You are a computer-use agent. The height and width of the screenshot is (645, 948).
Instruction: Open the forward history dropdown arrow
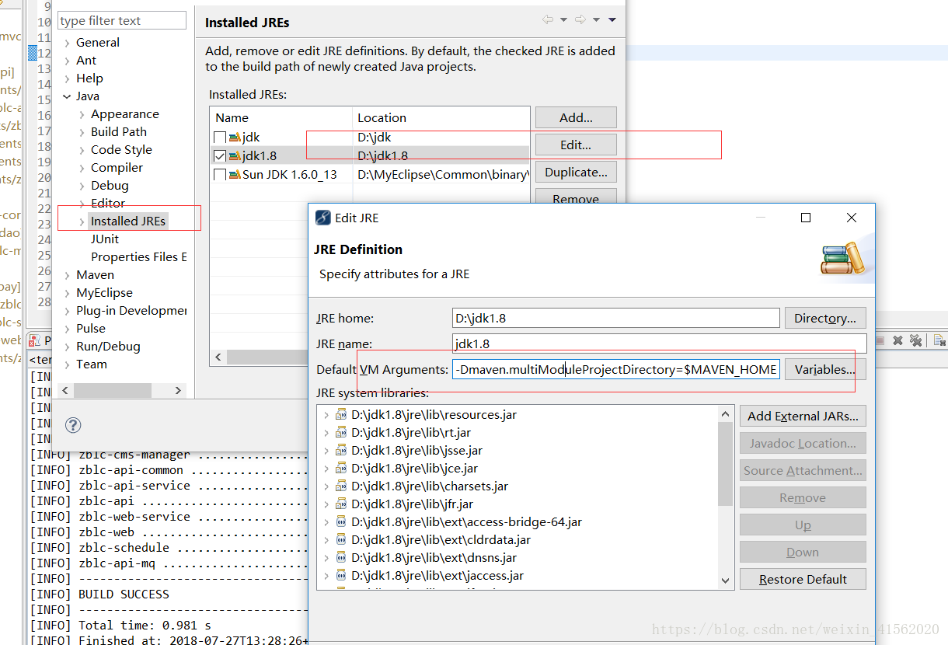(596, 20)
